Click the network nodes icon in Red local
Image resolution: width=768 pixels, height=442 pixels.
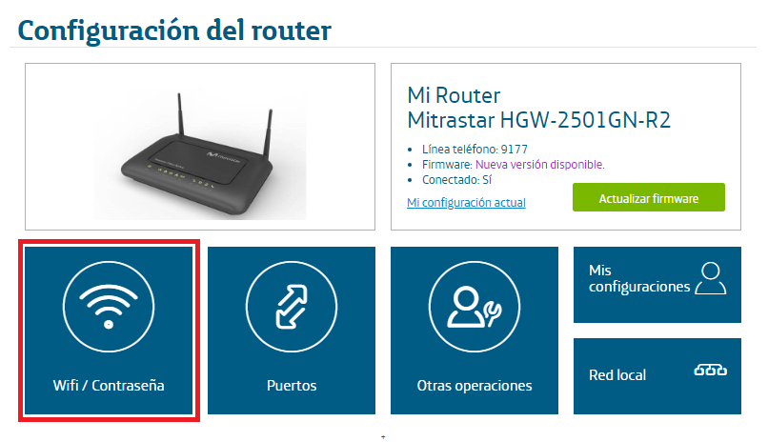[x=710, y=370]
